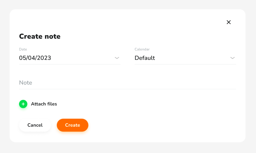Click the green plus attach icon
Screen dimensions: 256x153
point(23,104)
